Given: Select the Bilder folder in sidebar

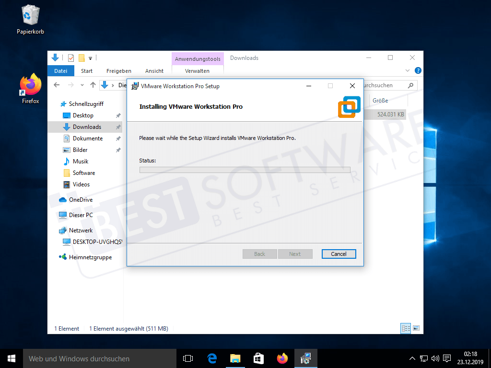Looking at the screenshot, I should click(81, 149).
